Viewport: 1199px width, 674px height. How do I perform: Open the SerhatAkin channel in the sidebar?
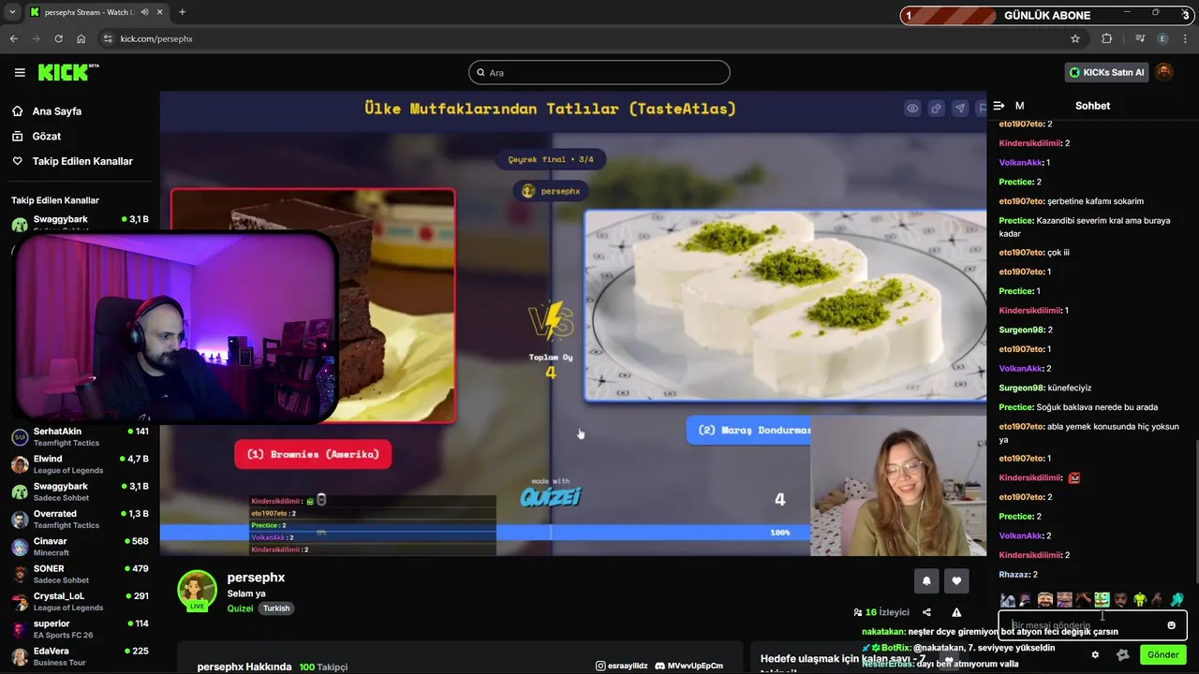80,437
